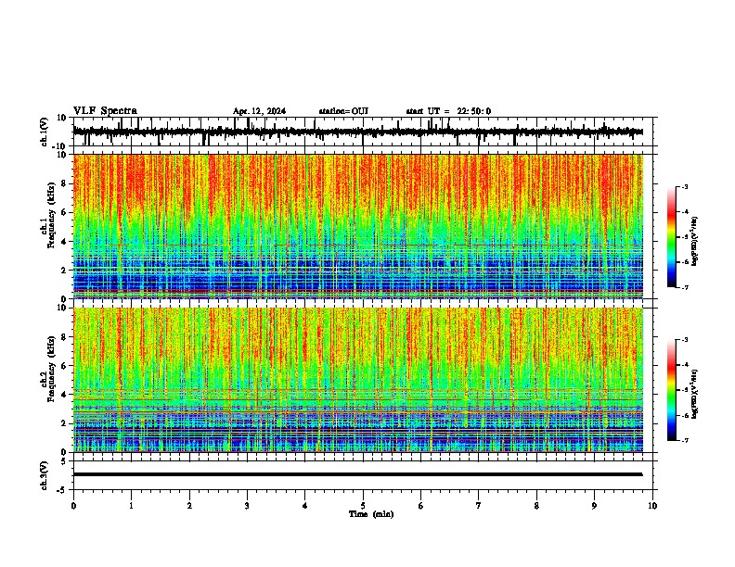Click the ch.3 flat black trace

pos(358,474)
